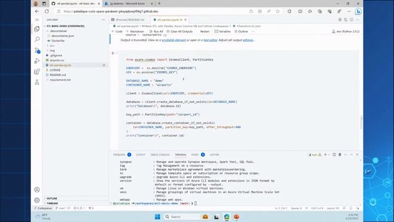Image resolution: width=394 pixels, height=222 pixels.
Task: Split the terminal panel
Action: [334, 155]
